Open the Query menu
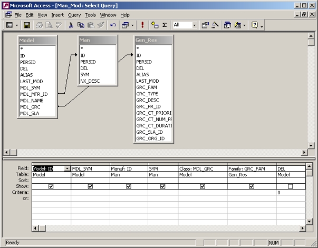The height and width of the screenshot is (248, 318). (x=74, y=15)
